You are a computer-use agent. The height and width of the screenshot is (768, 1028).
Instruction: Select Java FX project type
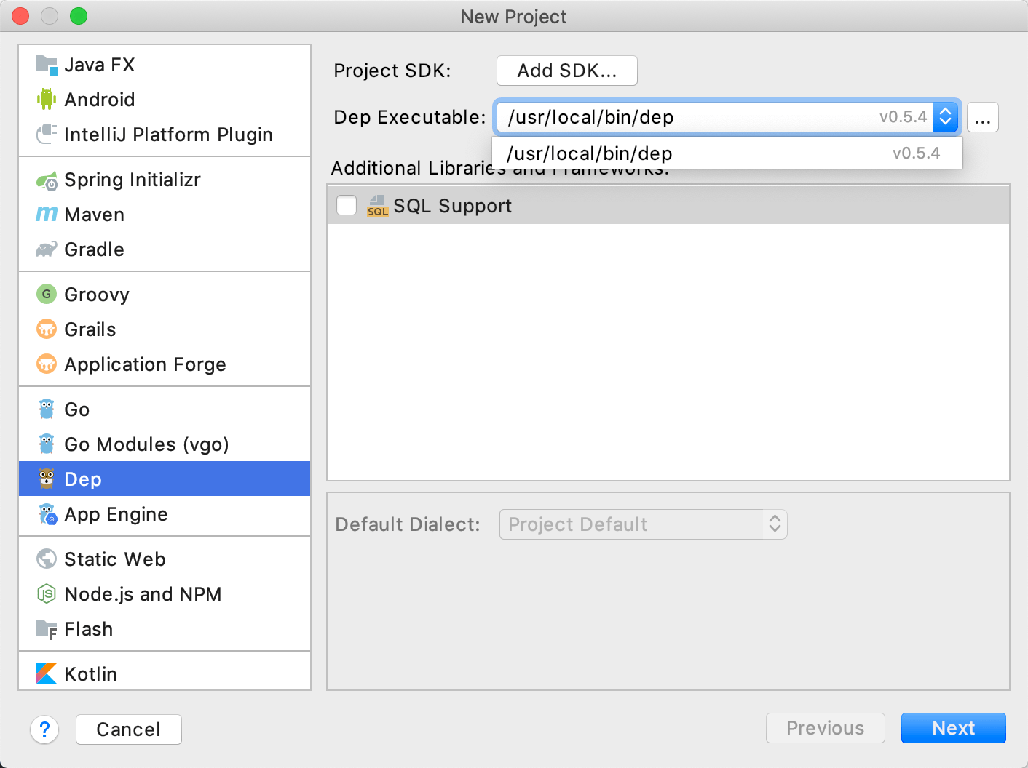165,65
